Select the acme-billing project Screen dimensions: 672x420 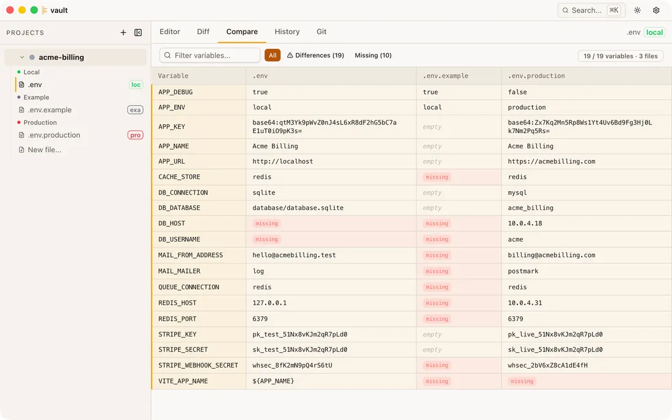(75, 57)
